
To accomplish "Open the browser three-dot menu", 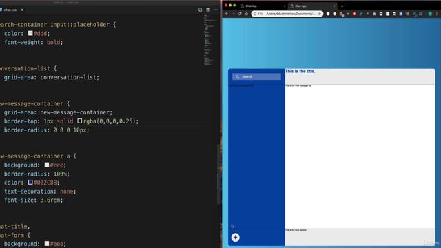I will (x=437, y=14).
